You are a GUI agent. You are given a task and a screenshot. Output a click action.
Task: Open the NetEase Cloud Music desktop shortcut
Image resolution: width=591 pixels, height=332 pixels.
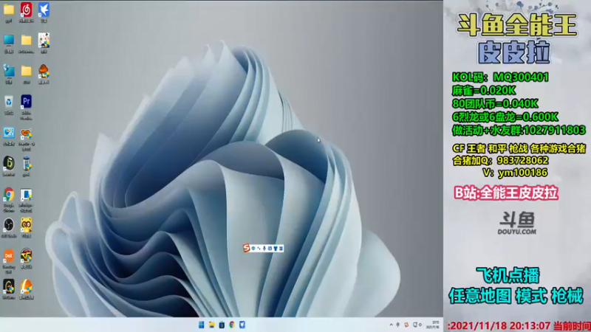(x=26, y=11)
